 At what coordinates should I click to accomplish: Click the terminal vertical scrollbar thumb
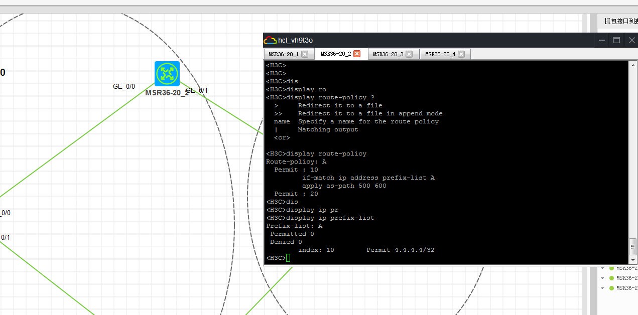click(x=633, y=246)
